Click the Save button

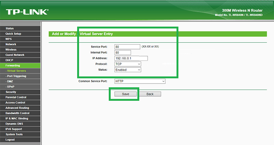point(125,94)
